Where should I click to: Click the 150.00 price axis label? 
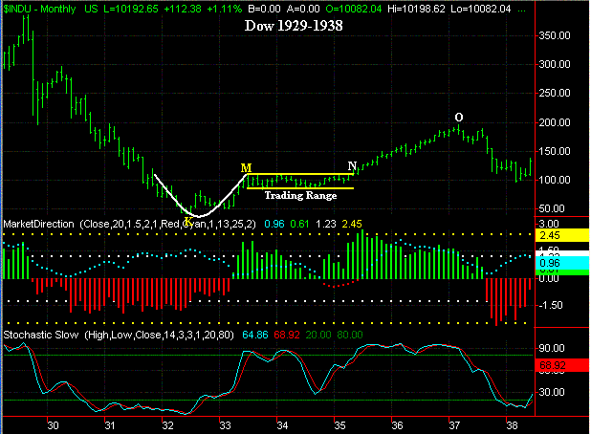[555, 151]
